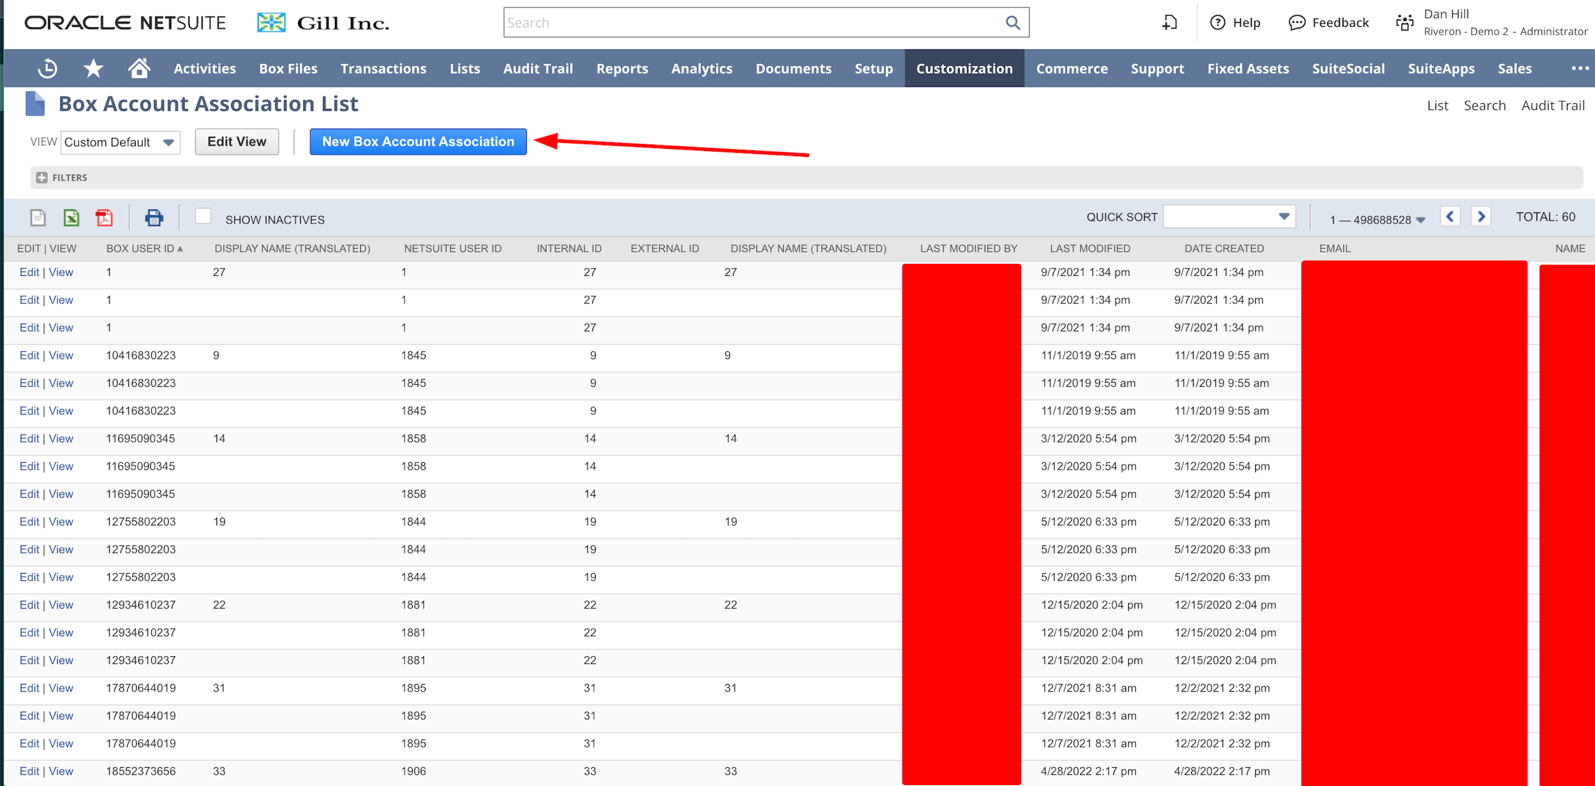Click the Print icon
The height and width of the screenshot is (786, 1595).
coord(154,218)
